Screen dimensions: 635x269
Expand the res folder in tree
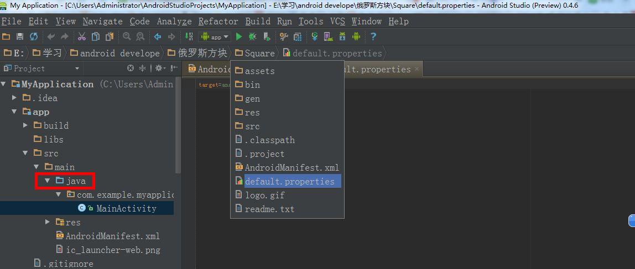(48, 221)
